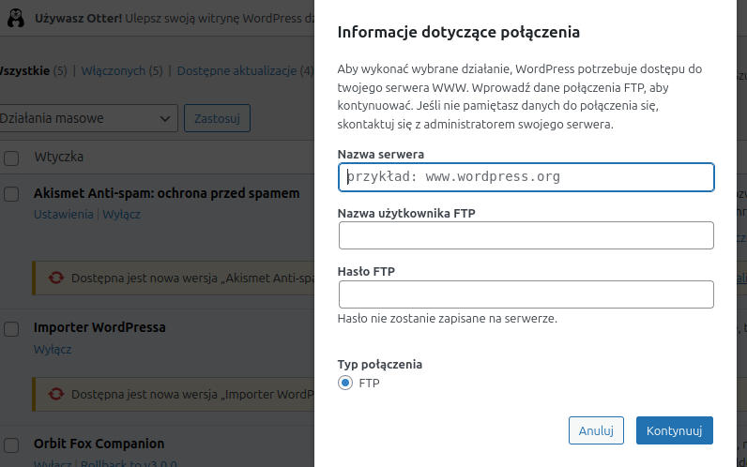Tick the Importer WordPressa checkbox
747x467 pixels.
pyautogui.click(x=11, y=329)
